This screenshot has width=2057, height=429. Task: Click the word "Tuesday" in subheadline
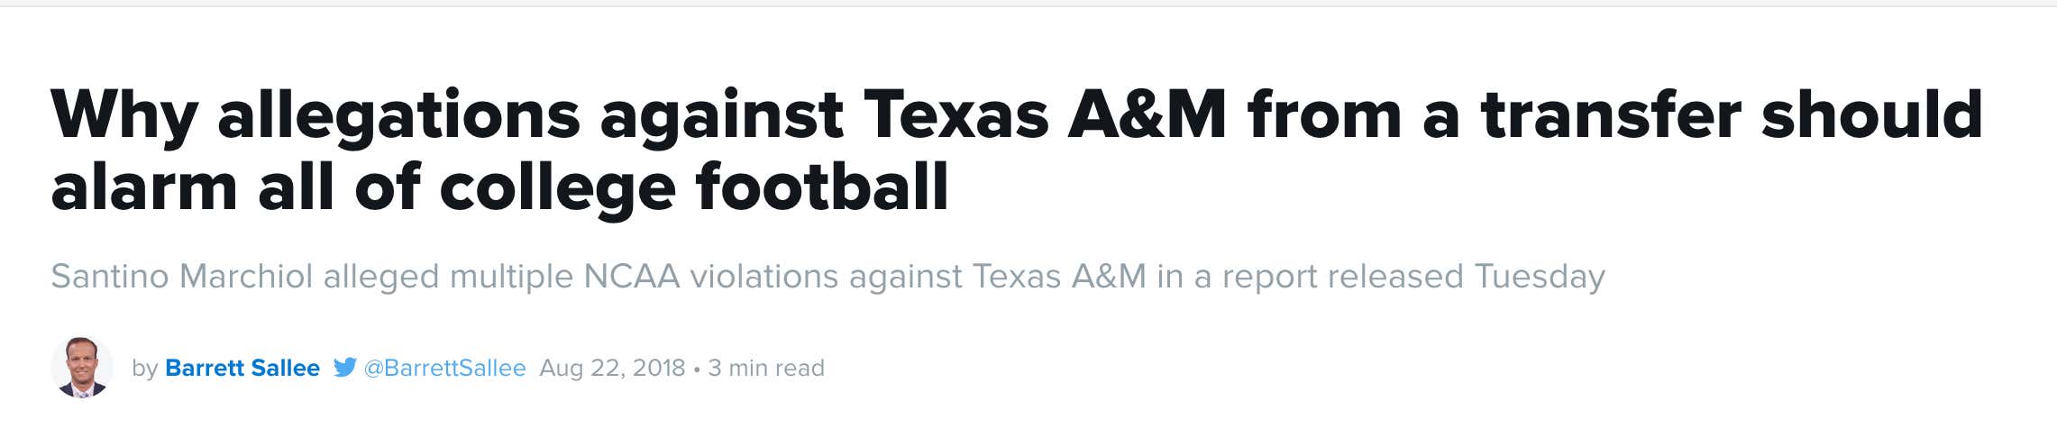pos(1540,277)
